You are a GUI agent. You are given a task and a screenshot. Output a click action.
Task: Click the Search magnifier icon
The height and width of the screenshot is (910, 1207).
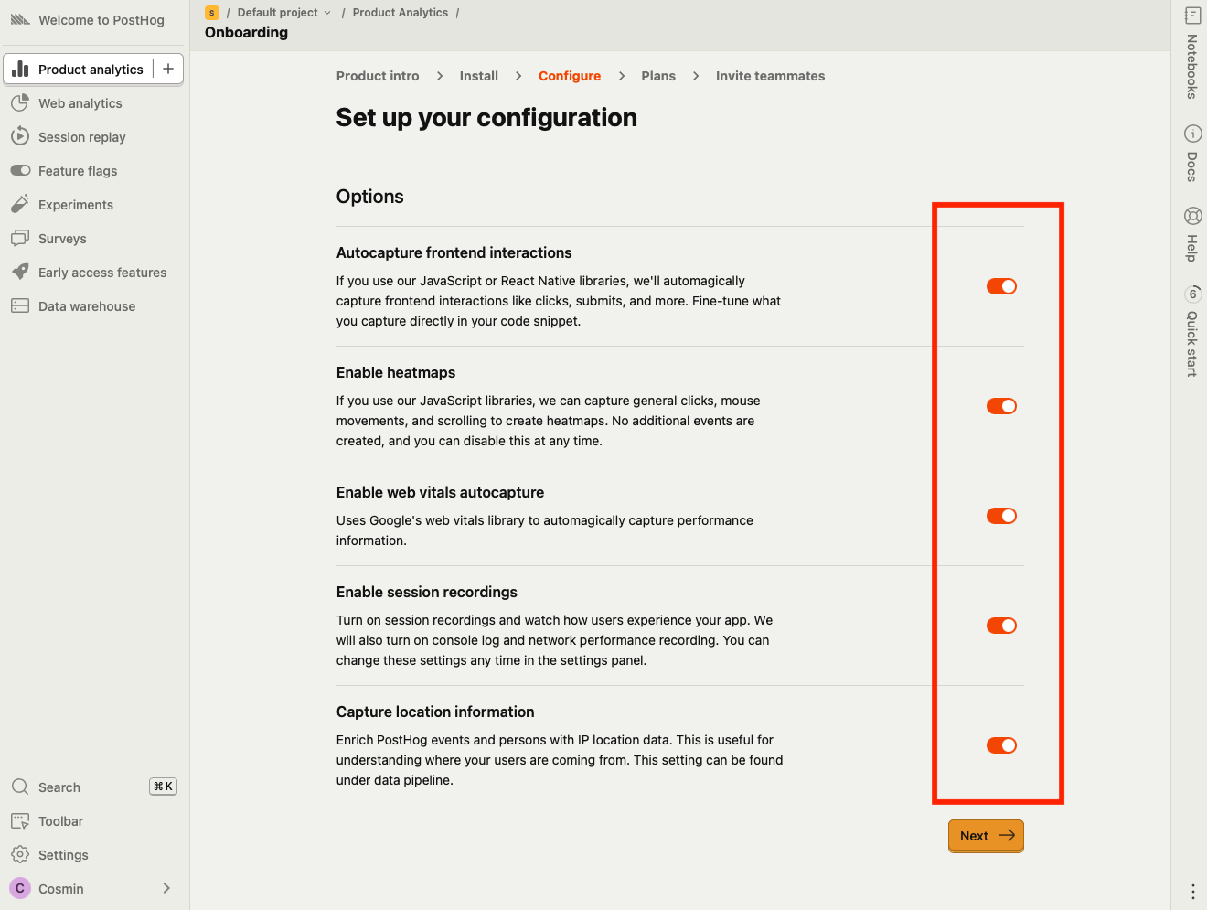pyautogui.click(x=20, y=787)
